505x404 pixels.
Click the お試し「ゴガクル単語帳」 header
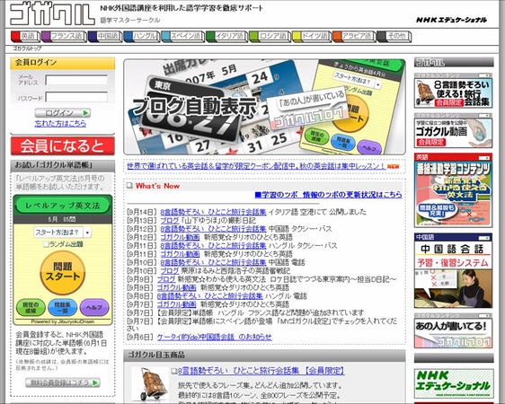(x=63, y=166)
